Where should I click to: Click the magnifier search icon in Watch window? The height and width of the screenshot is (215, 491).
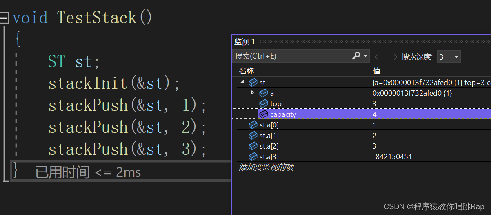click(356, 56)
